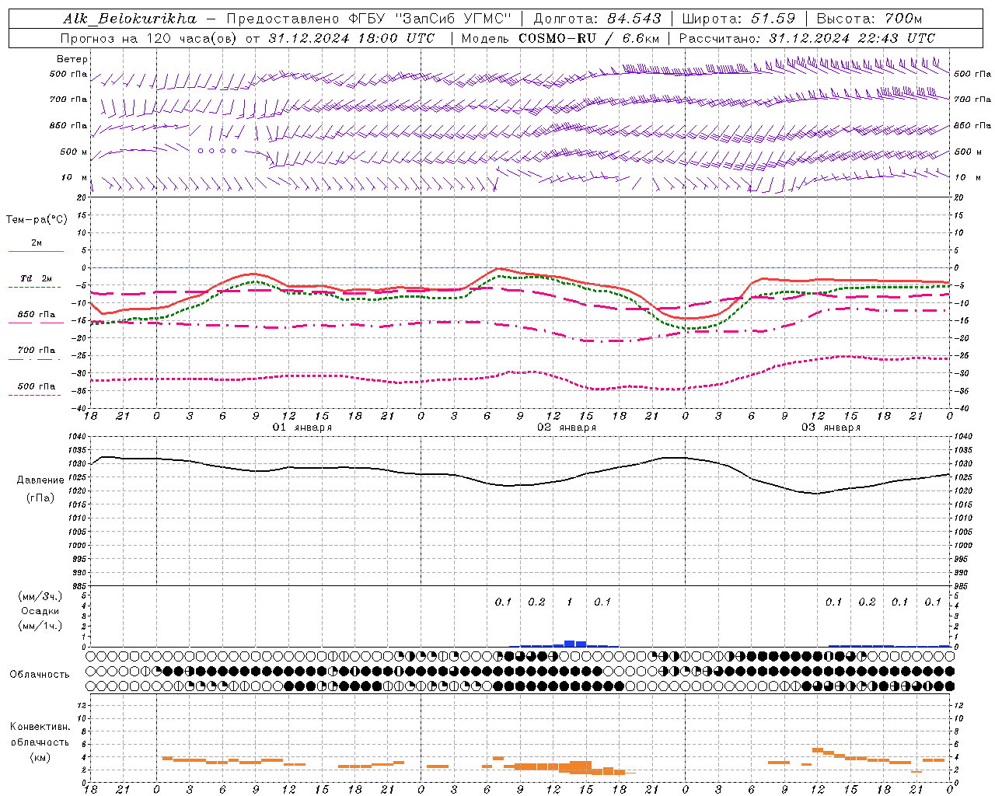Click the left 700 гПа wind level label
The width and height of the screenshot is (995, 796).
(x=68, y=99)
